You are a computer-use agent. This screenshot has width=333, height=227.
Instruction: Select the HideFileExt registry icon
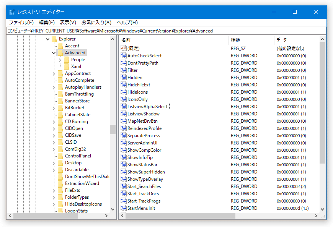124,84
